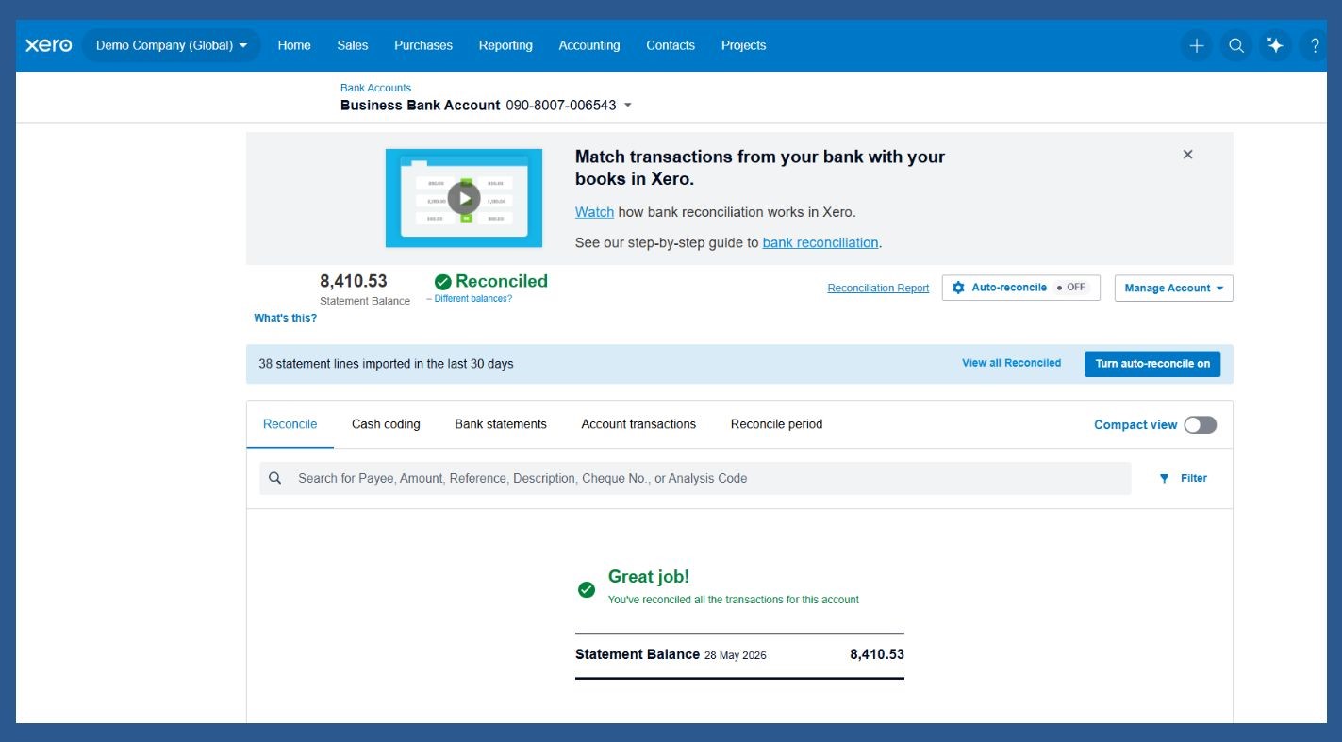The height and width of the screenshot is (742, 1342).
Task: Toggle the Auto-reconcile OFF button
Action: point(1021,288)
